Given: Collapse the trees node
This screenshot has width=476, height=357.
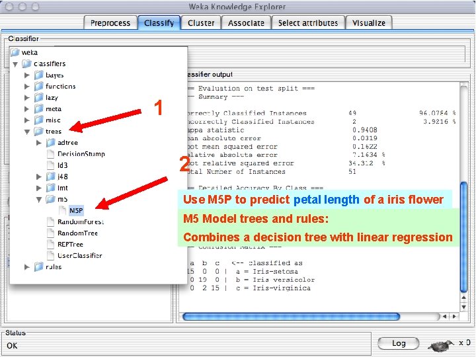Looking at the screenshot, I should coord(27,132).
